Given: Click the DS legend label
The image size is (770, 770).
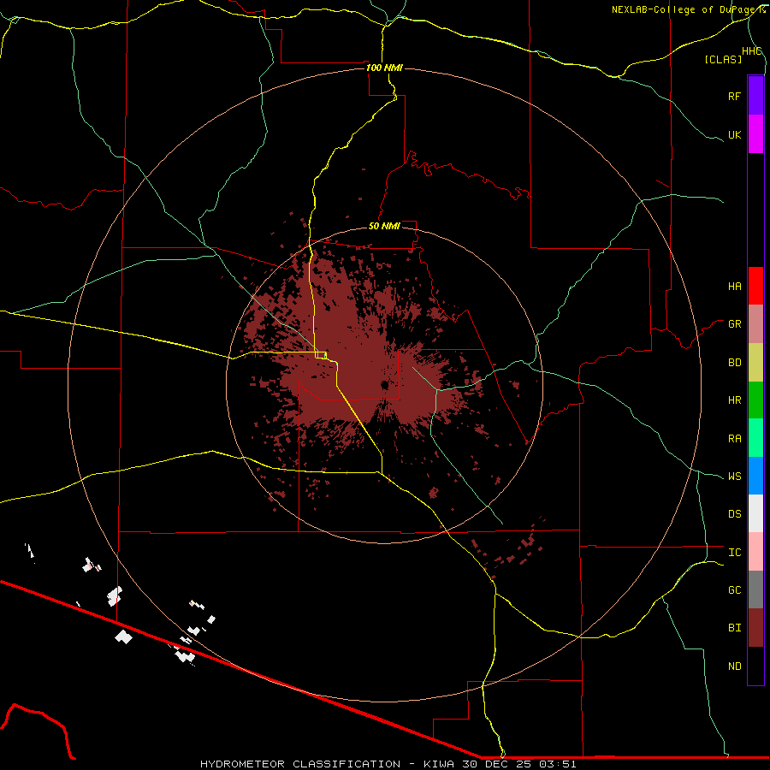Looking at the screenshot, I should 734,514.
